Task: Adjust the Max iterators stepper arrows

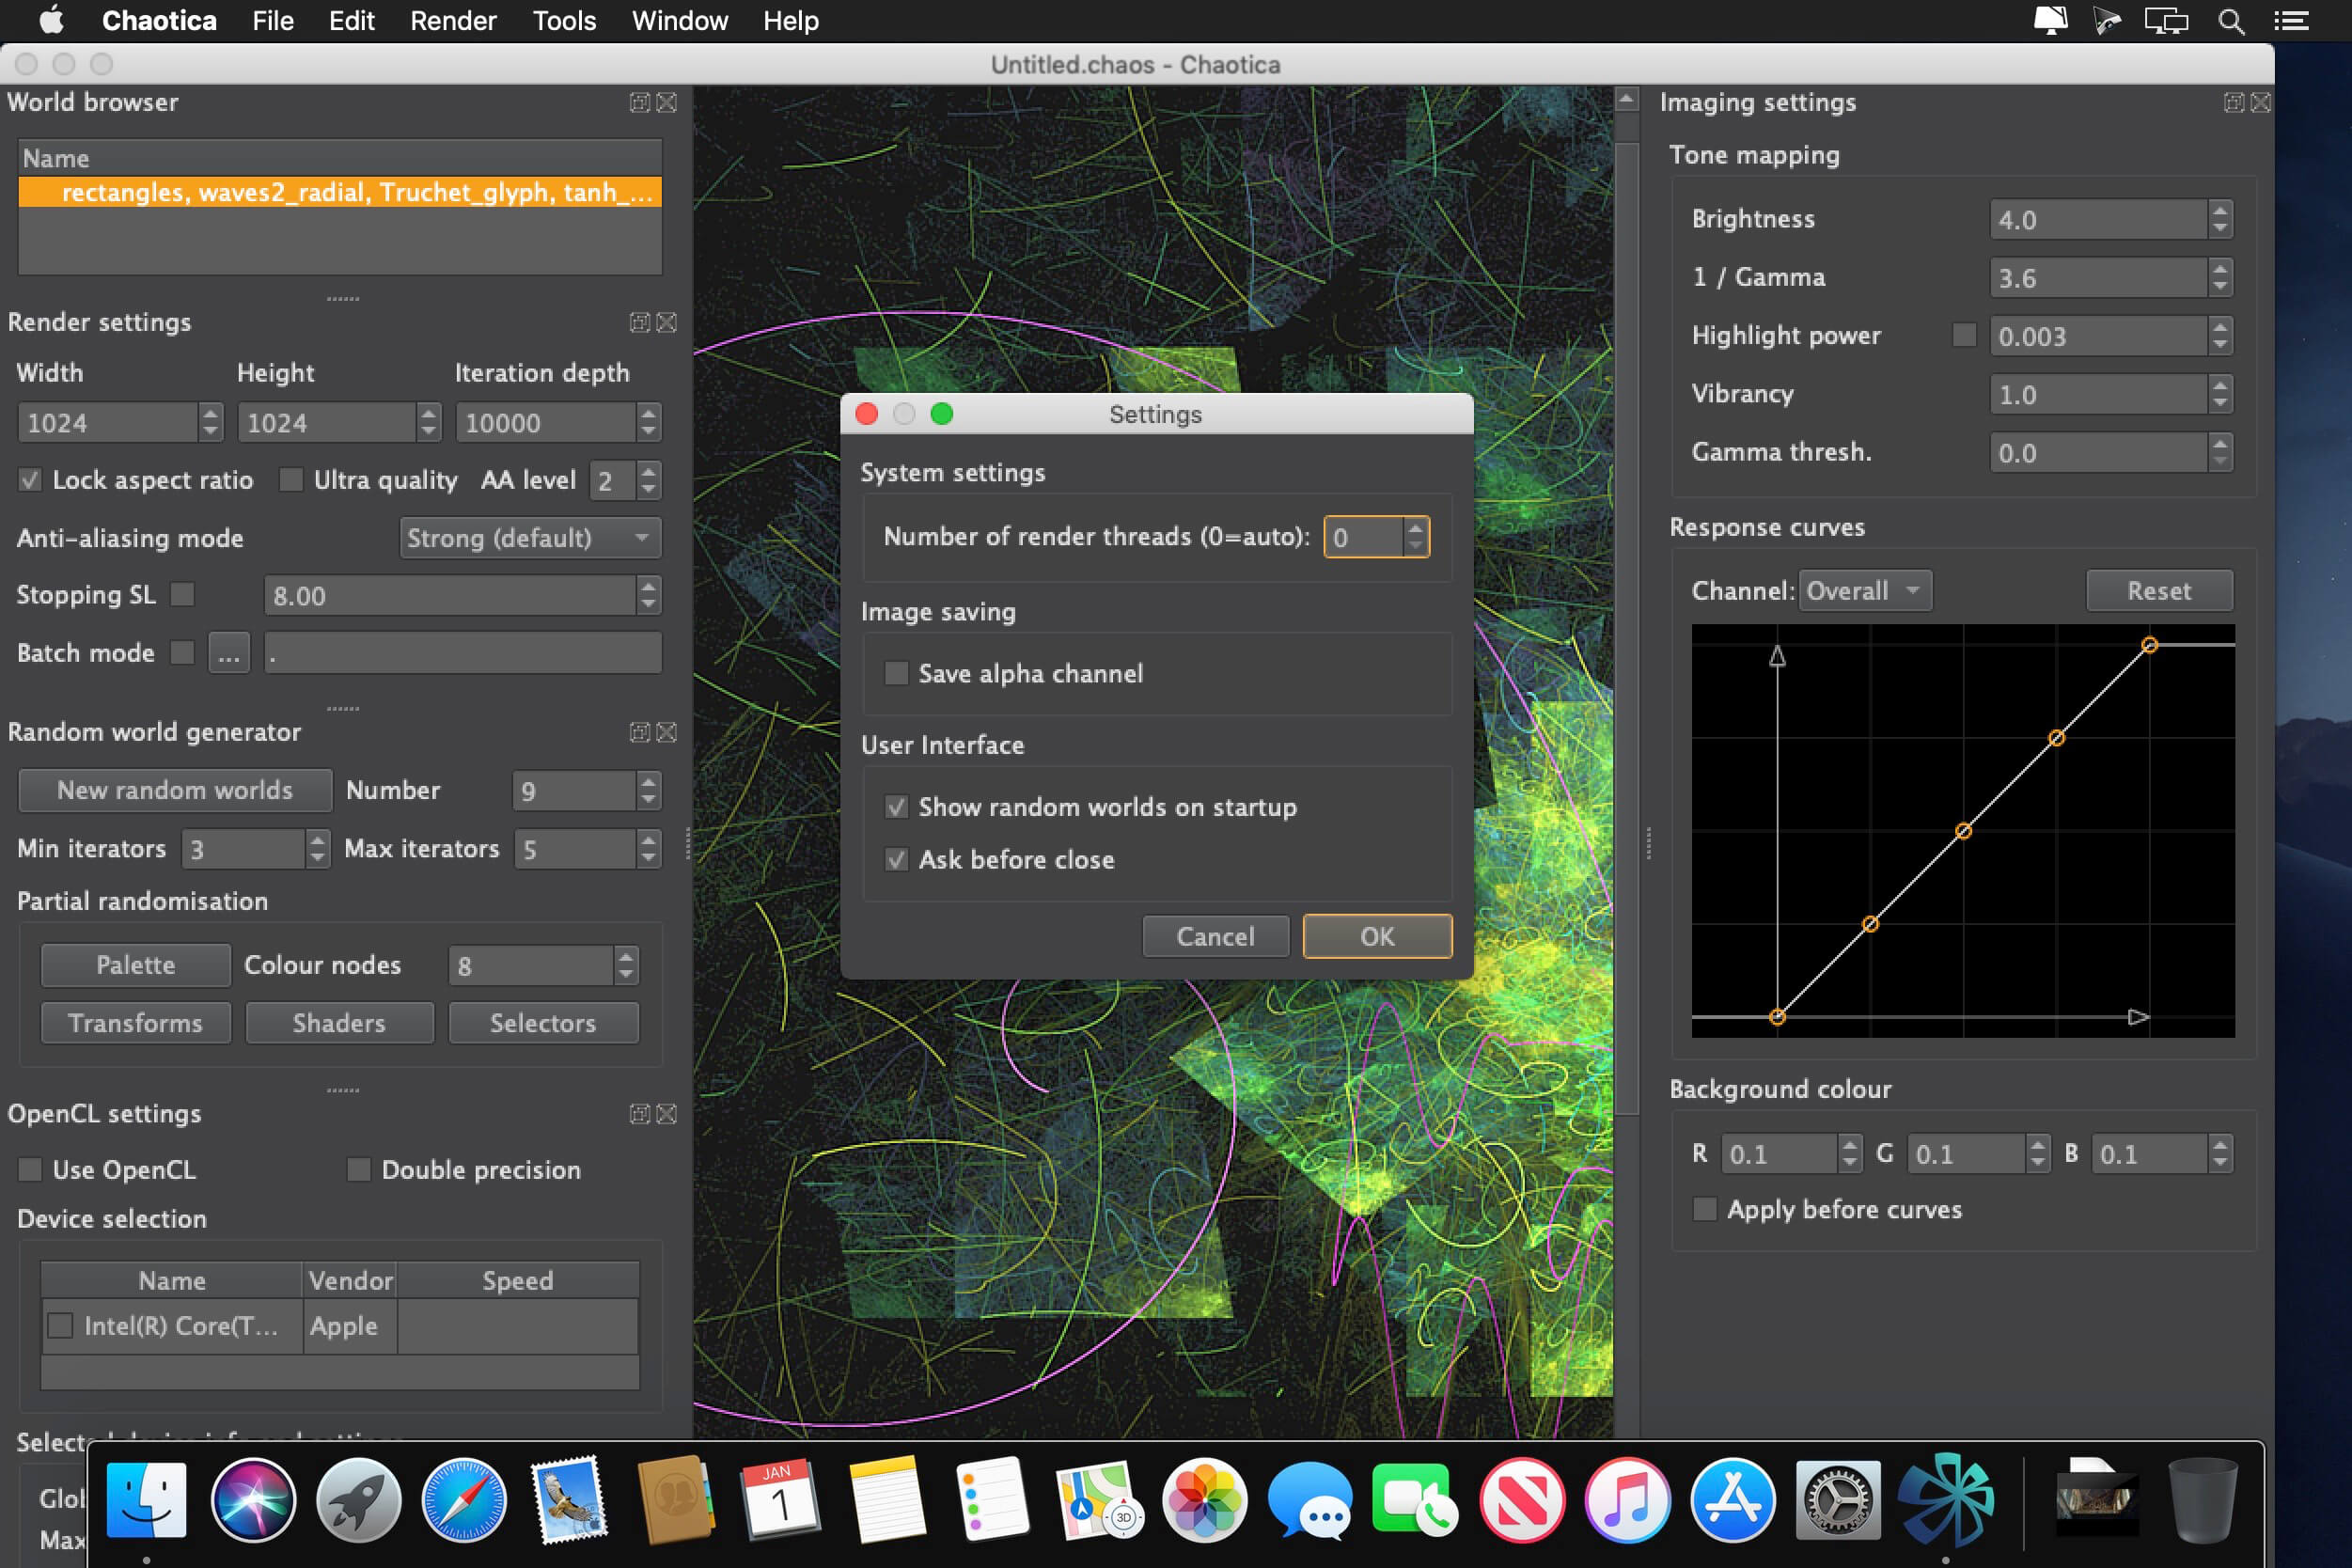Action: point(649,849)
